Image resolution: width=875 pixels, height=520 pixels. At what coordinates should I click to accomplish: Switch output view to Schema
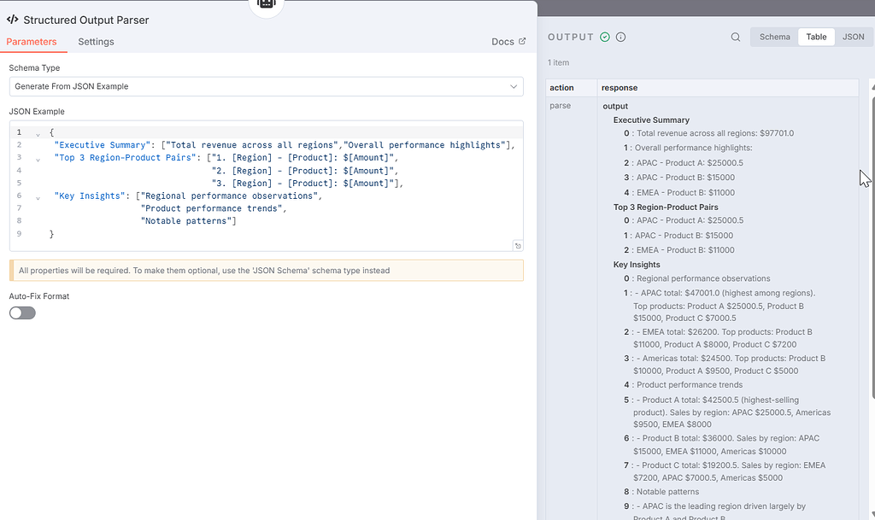(774, 37)
